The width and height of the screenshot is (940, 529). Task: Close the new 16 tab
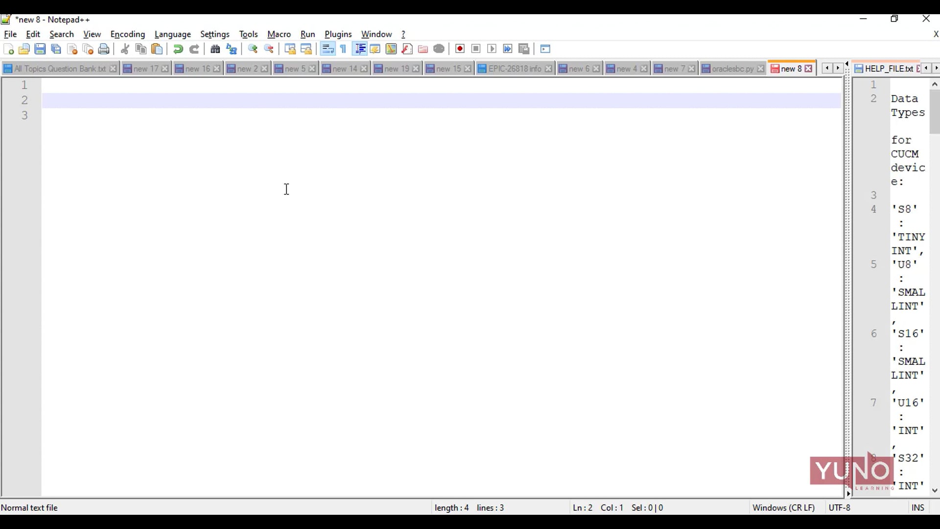pos(217,69)
